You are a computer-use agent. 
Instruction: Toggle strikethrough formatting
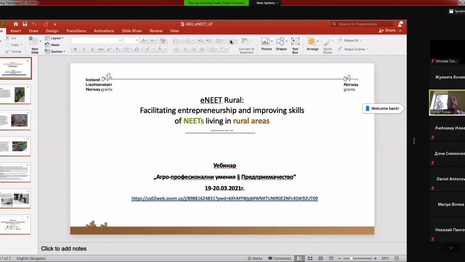[x=101, y=49]
